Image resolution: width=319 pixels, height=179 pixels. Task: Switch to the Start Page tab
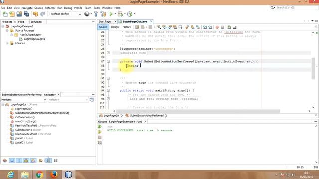[105, 22]
